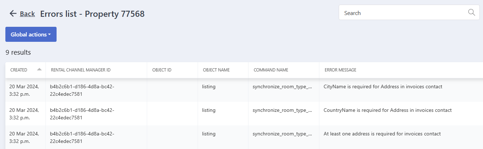Select the CityName is required error message
Image resolution: width=483 pixels, height=149 pixels.
(x=383, y=86)
